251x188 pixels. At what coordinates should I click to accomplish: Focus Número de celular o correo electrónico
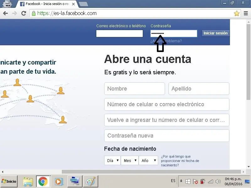click(167, 104)
